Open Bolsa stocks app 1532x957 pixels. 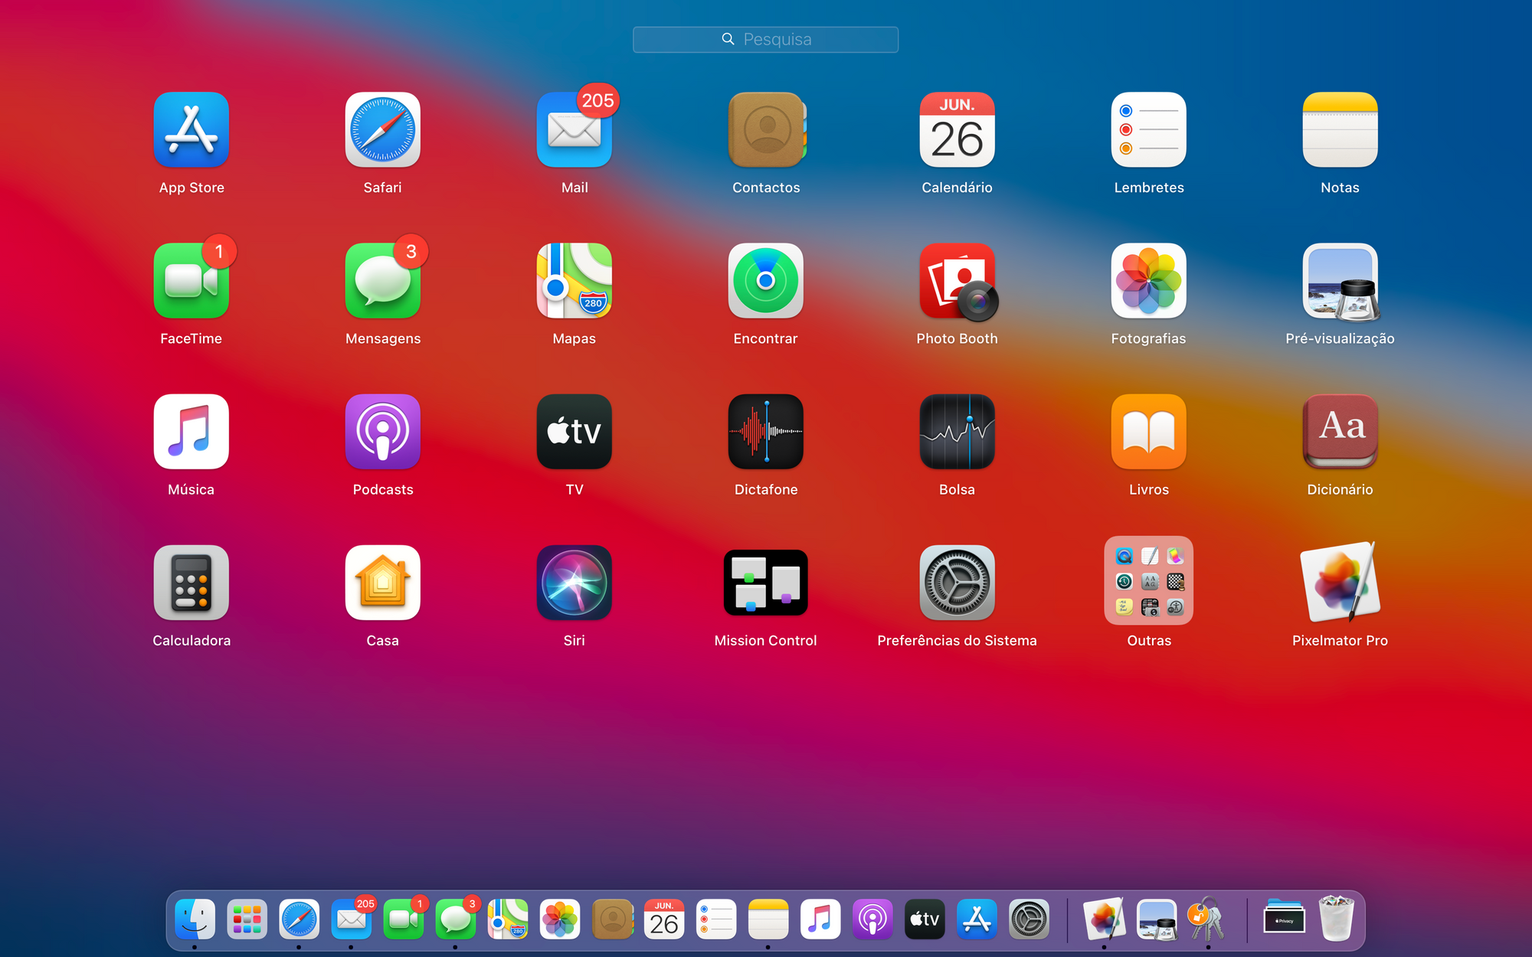pyautogui.click(x=957, y=432)
